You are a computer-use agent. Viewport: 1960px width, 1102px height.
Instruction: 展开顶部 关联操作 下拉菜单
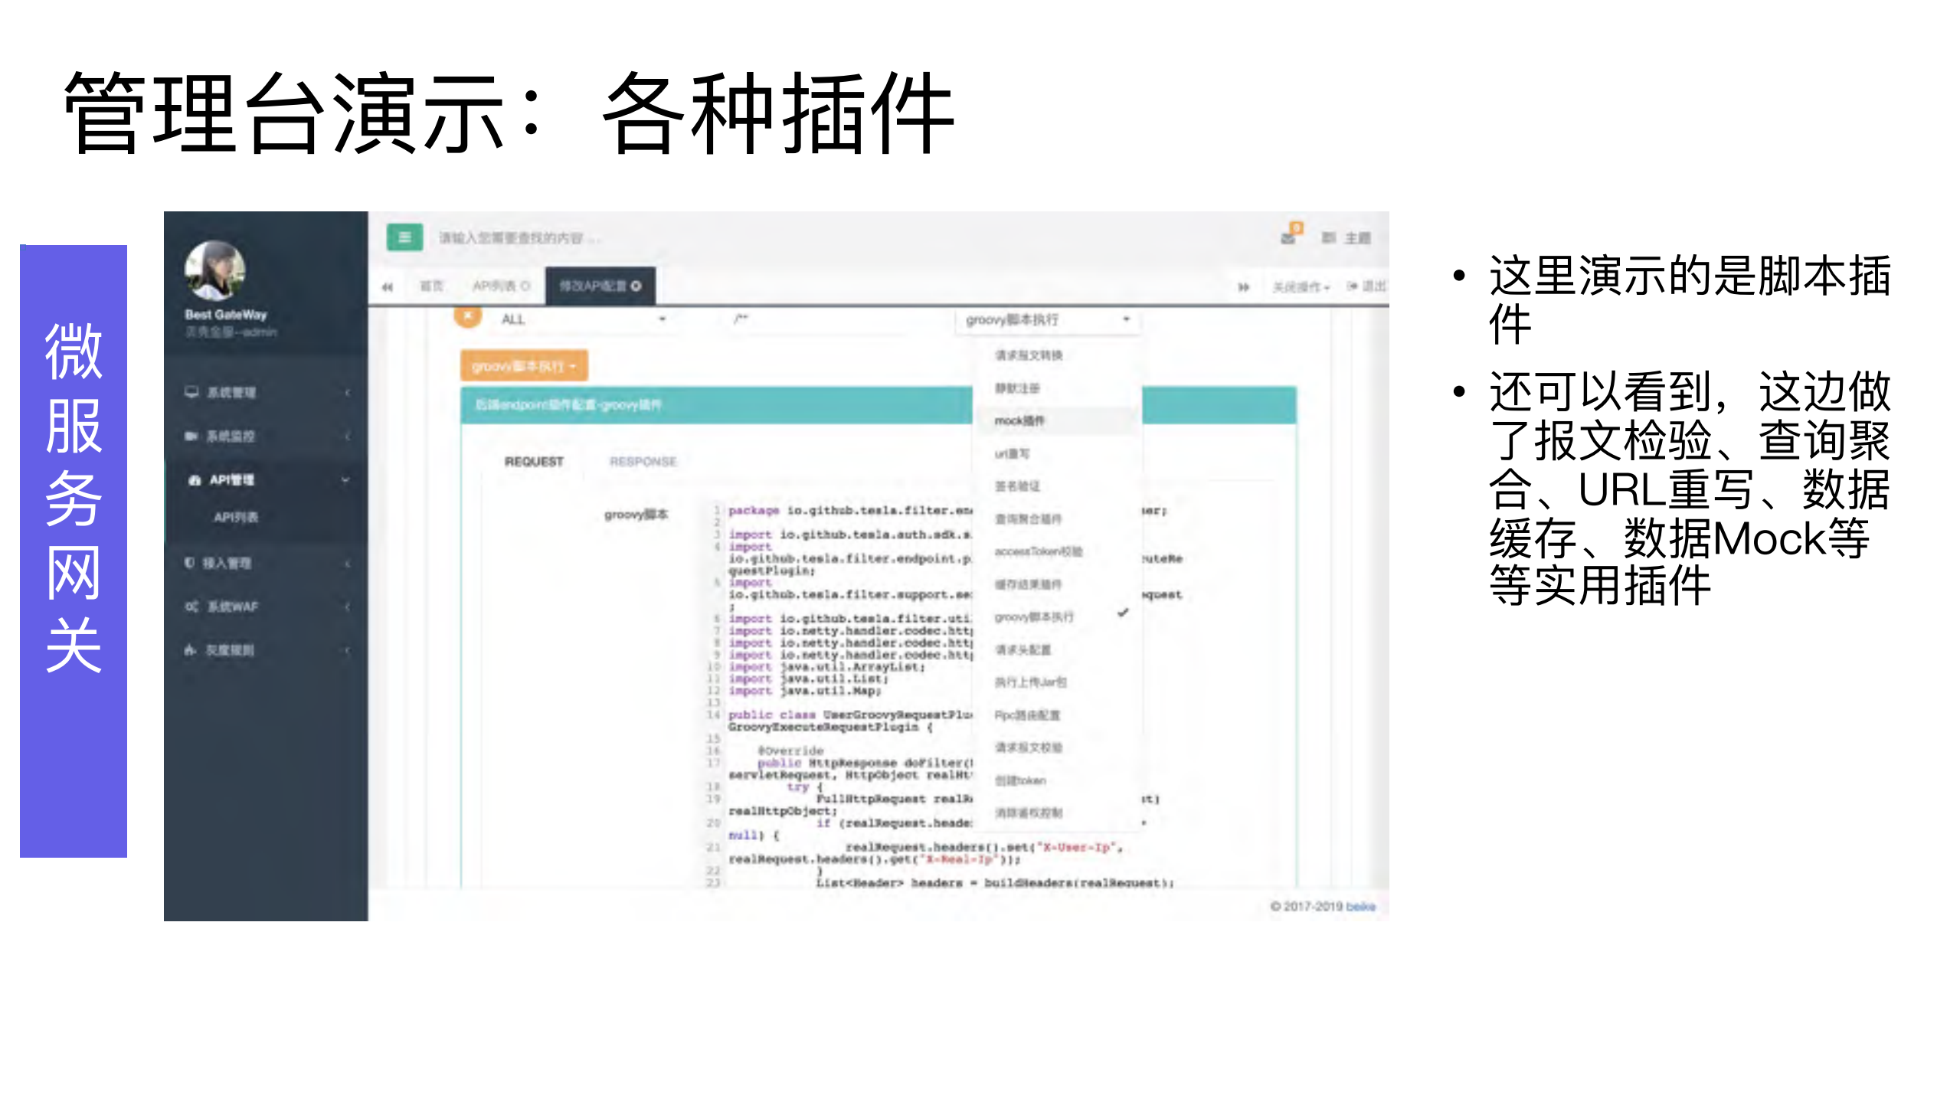pos(1300,286)
